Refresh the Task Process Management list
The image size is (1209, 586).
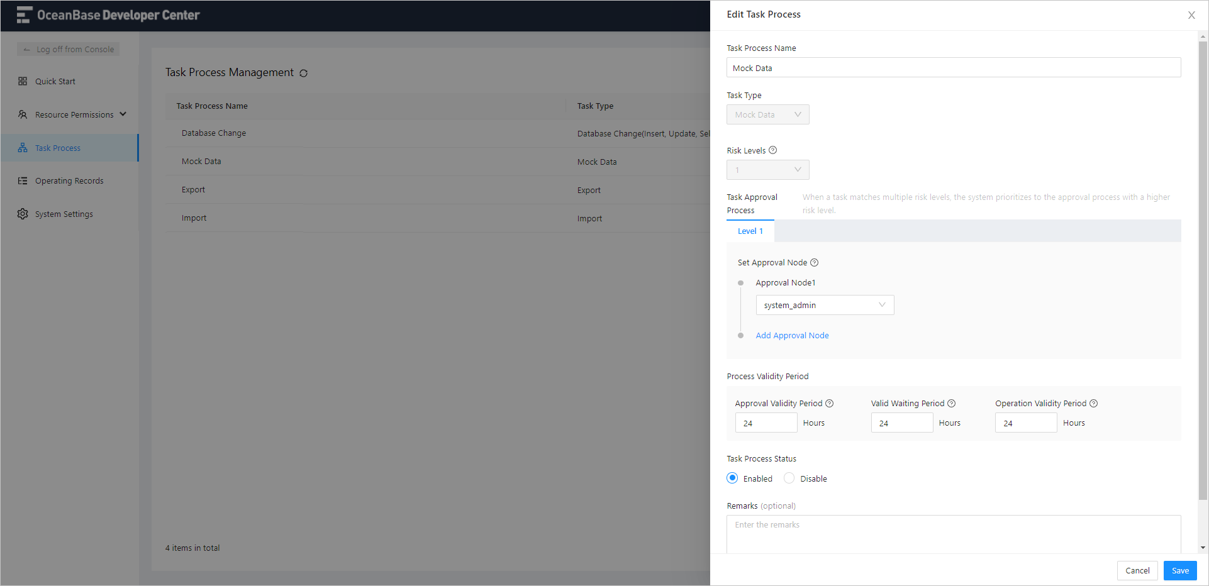304,73
